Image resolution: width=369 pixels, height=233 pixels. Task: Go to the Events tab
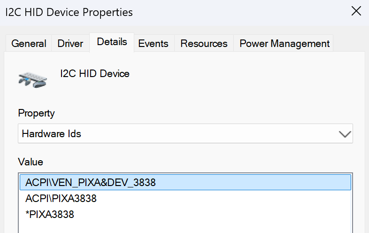click(x=153, y=44)
